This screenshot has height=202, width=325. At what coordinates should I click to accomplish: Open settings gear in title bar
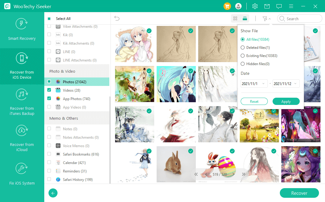(255, 6)
